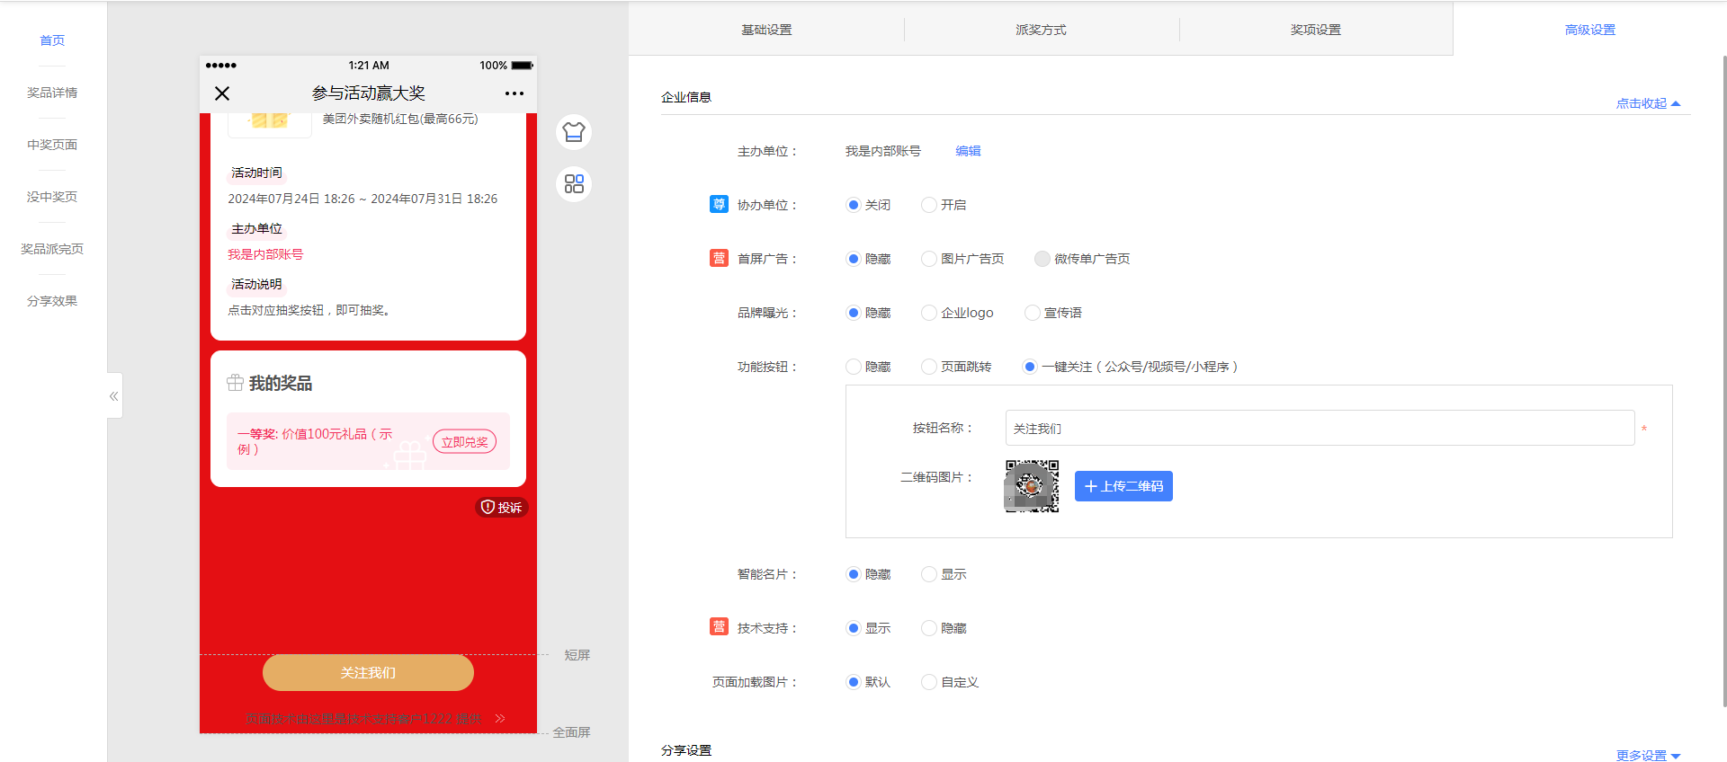
Task: Click the gift icon beside 我的奖品
Action: pyautogui.click(x=235, y=383)
